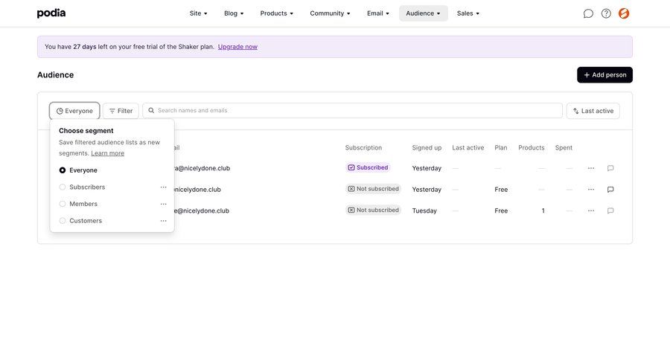Click the Signed up column header
The image size is (670, 360).
tap(427, 148)
